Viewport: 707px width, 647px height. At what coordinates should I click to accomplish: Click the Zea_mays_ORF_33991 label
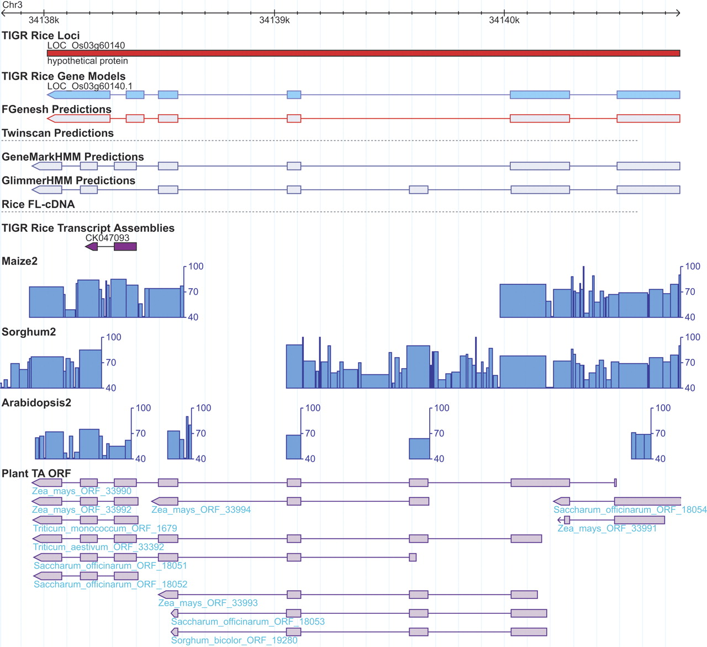[607, 528]
